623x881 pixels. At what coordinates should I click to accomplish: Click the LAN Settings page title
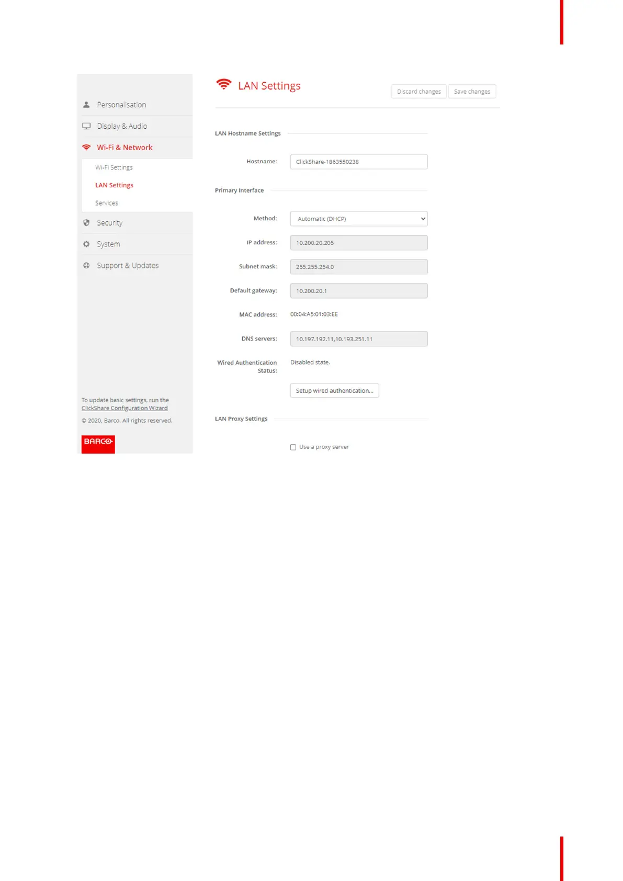tap(269, 86)
